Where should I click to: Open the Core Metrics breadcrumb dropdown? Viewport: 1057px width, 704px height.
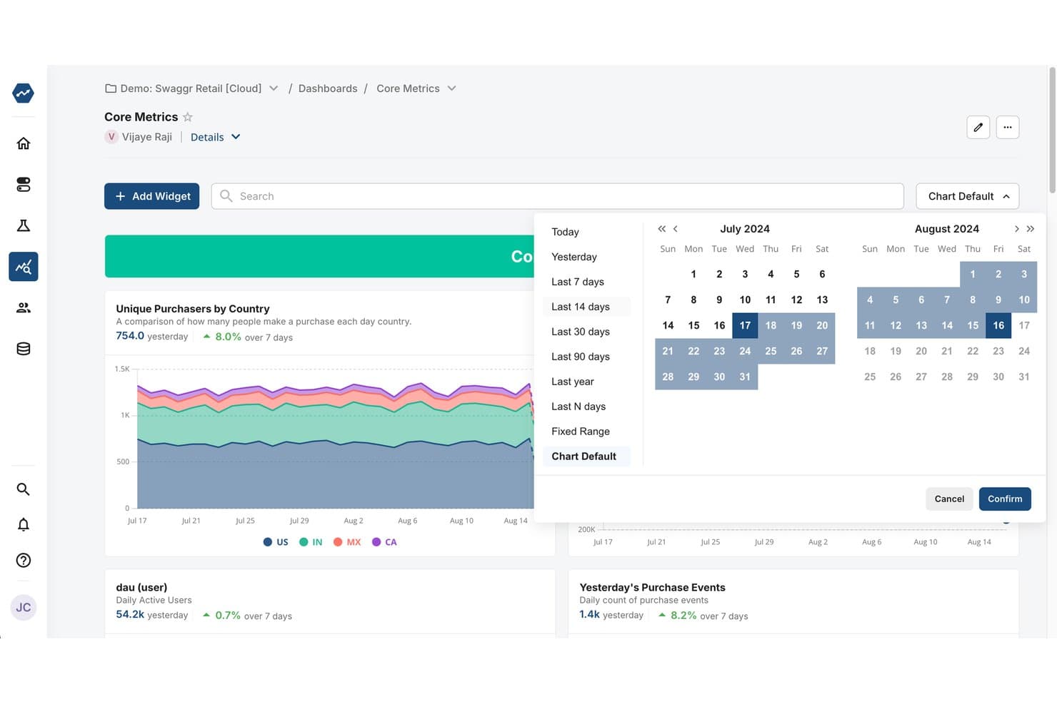click(x=451, y=88)
